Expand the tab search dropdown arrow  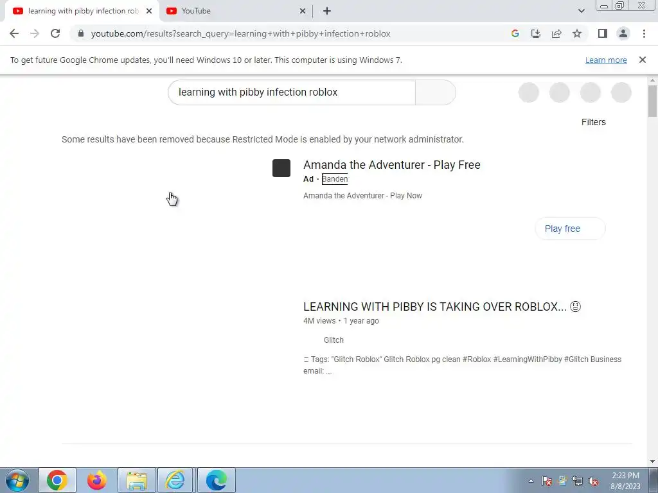[x=581, y=11]
